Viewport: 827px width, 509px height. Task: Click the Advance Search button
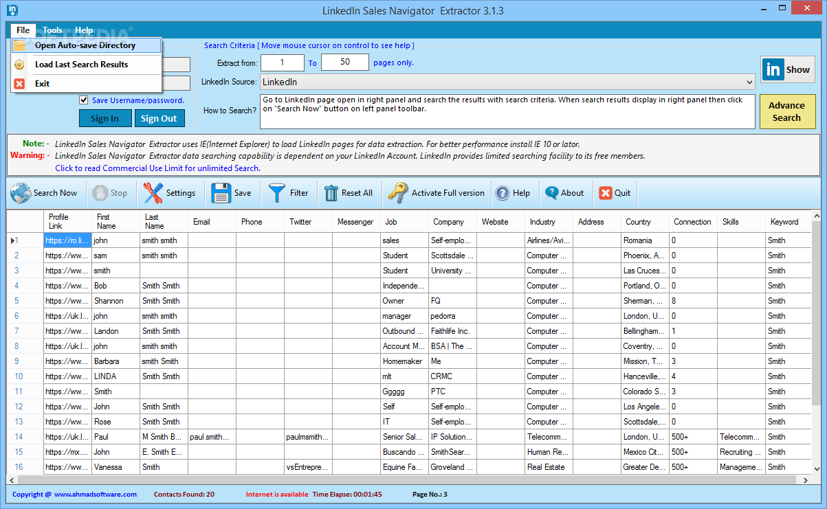click(787, 111)
